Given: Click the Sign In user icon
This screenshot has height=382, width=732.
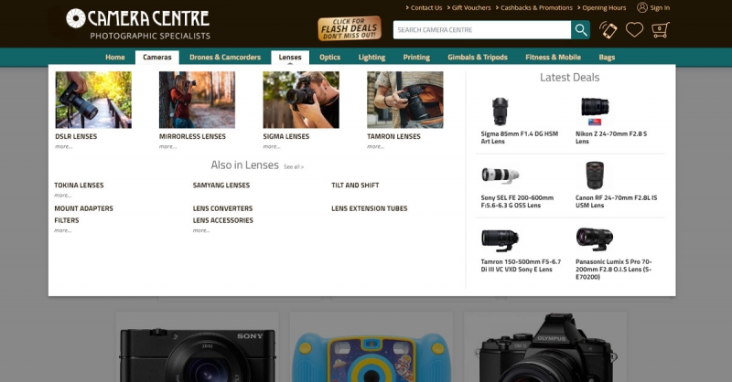Looking at the screenshot, I should point(642,7).
